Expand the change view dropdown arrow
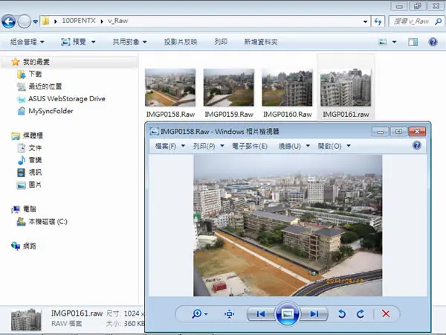446x335 pixels. pyautogui.click(x=394, y=42)
